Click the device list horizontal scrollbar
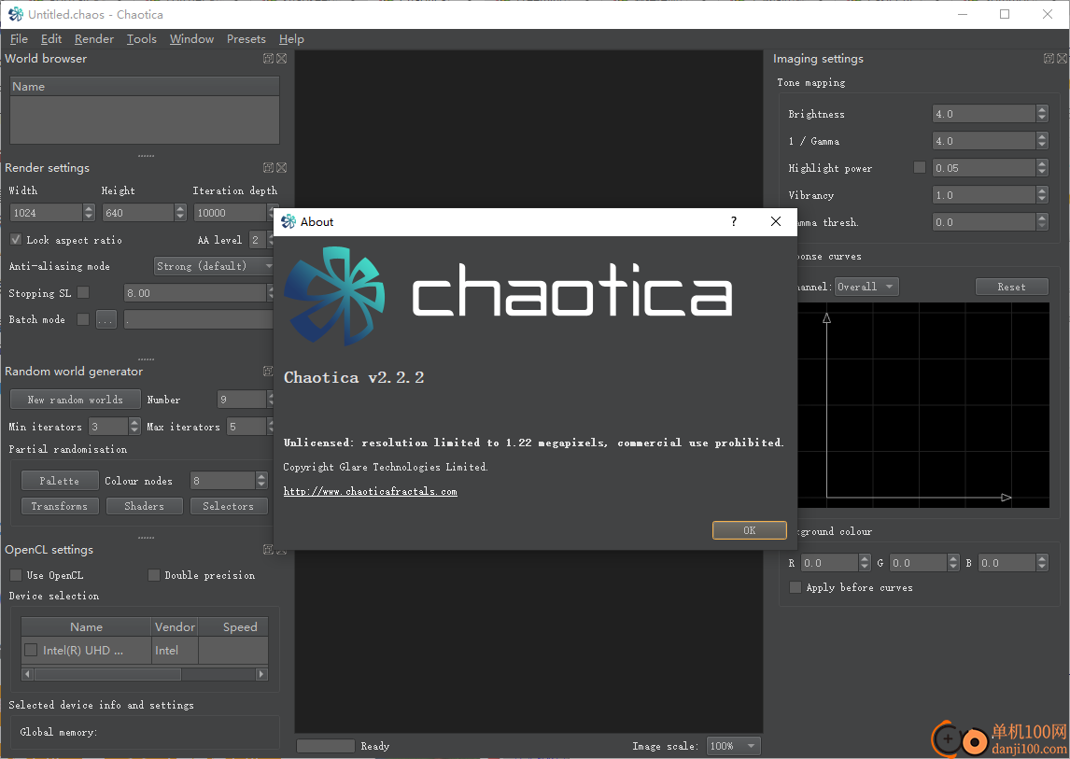This screenshot has width=1070, height=759. (x=145, y=674)
